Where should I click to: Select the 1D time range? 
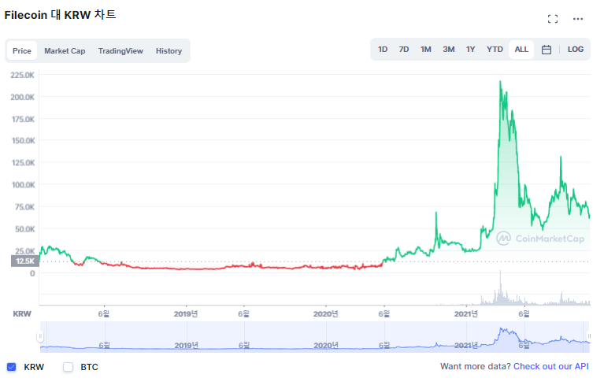pos(383,50)
